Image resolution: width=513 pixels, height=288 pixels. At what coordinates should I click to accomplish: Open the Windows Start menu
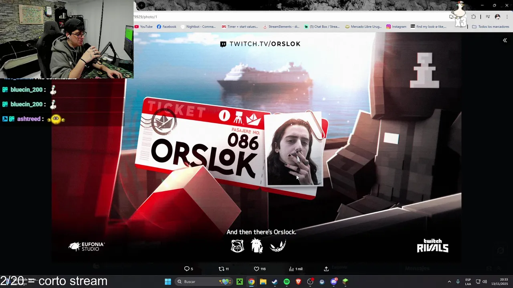click(168, 282)
